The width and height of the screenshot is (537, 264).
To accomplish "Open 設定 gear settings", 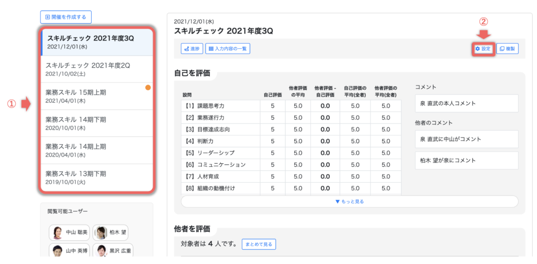I will pyautogui.click(x=482, y=49).
